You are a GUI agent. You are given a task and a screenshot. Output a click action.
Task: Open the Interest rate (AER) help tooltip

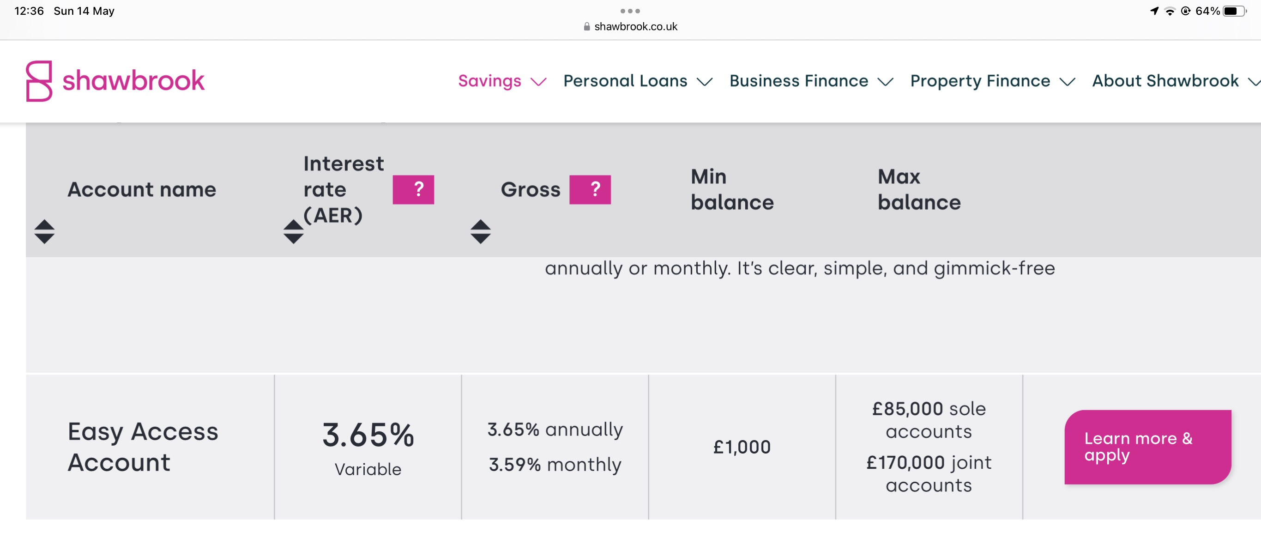(413, 189)
